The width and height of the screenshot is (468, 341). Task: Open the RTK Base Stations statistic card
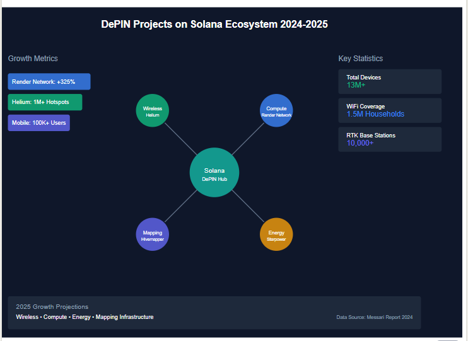click(390, 139)
